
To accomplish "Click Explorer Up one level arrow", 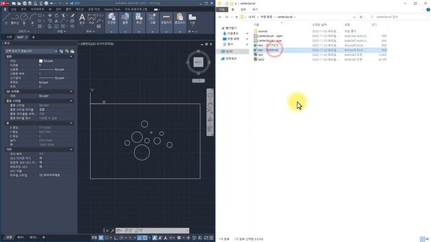I will [236, 17].
